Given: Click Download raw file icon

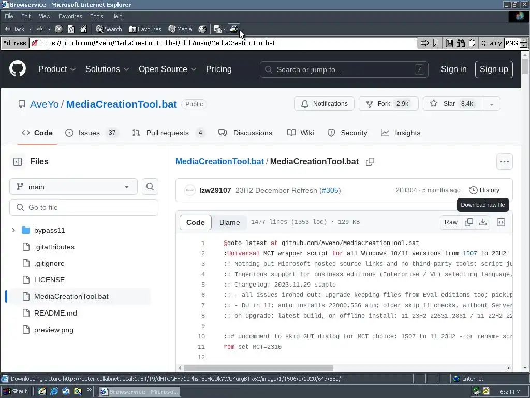Looking at the screenshot, I should click(x=483, y=222).
